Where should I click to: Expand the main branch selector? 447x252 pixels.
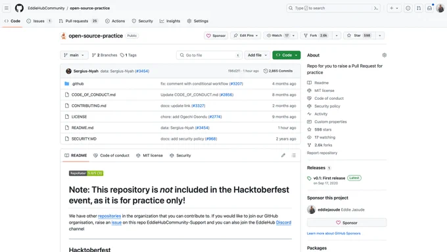(74, 55)
